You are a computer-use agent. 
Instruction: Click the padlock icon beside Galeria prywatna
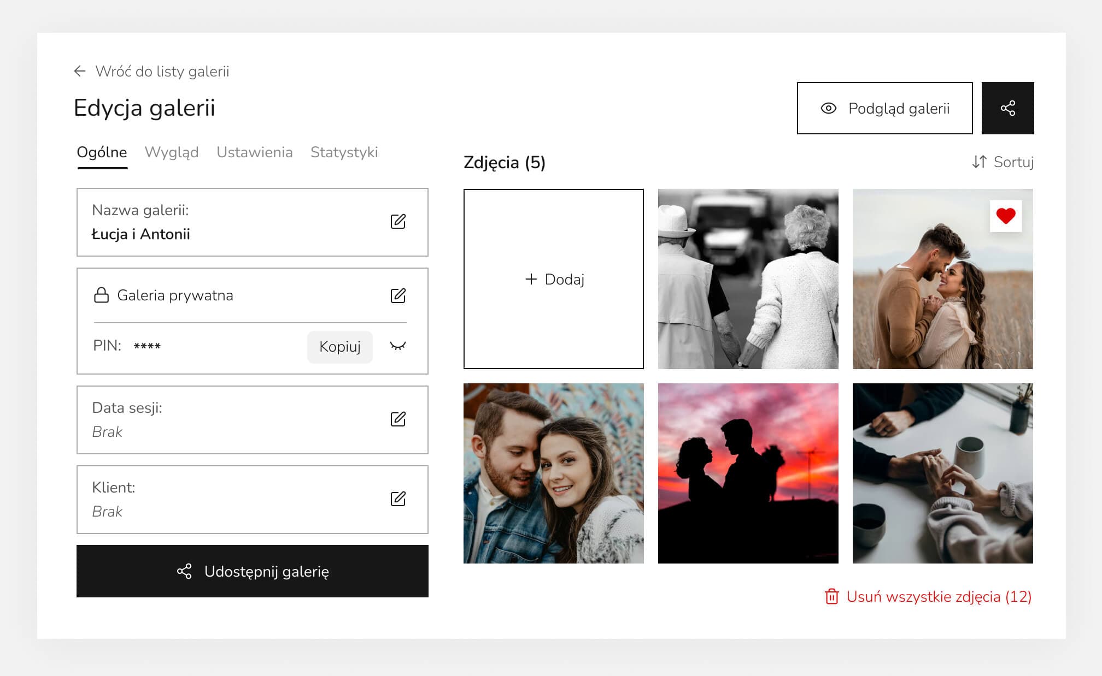[x=101, y=295]
